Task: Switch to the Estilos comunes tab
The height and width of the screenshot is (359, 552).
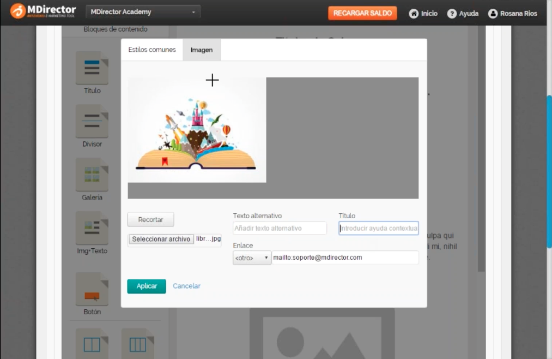Action: point(151,50)
